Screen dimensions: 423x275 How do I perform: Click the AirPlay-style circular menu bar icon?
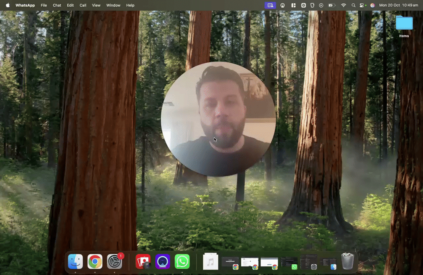[x=283, y=5]
